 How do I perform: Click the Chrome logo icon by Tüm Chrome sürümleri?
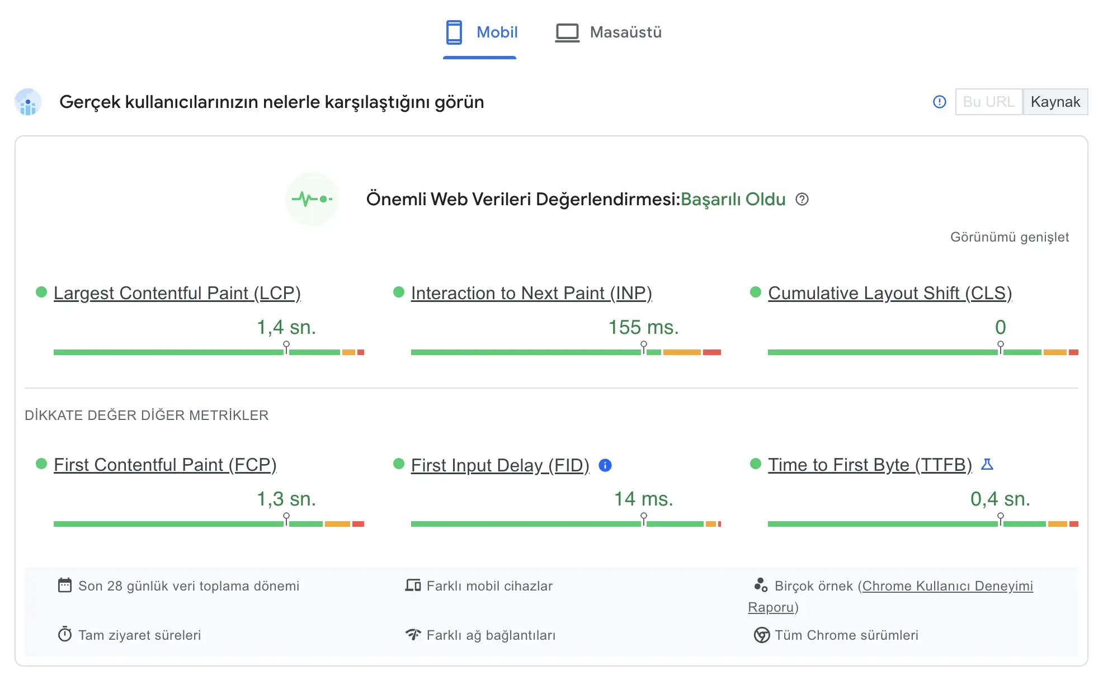coord(762,635)
